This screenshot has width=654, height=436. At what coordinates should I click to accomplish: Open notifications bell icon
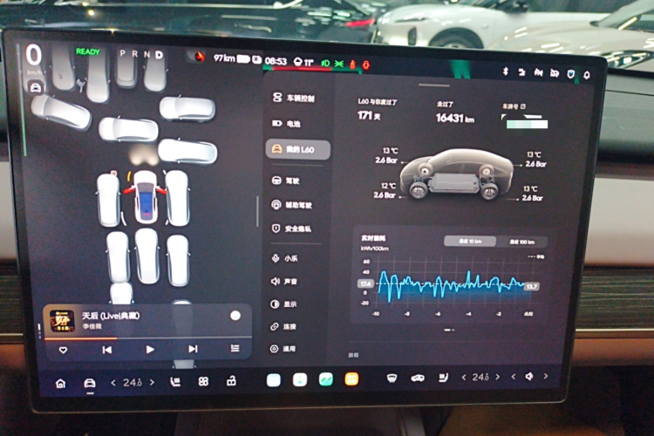pyautogui.click(x=587, y=75)
